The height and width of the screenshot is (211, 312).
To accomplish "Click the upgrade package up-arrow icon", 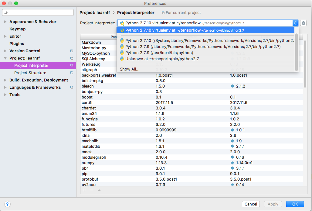I will tap(99, 190).
